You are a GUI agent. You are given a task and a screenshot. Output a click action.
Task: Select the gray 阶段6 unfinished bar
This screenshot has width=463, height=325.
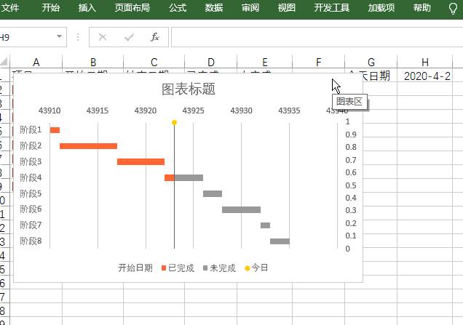click(241, 209)
